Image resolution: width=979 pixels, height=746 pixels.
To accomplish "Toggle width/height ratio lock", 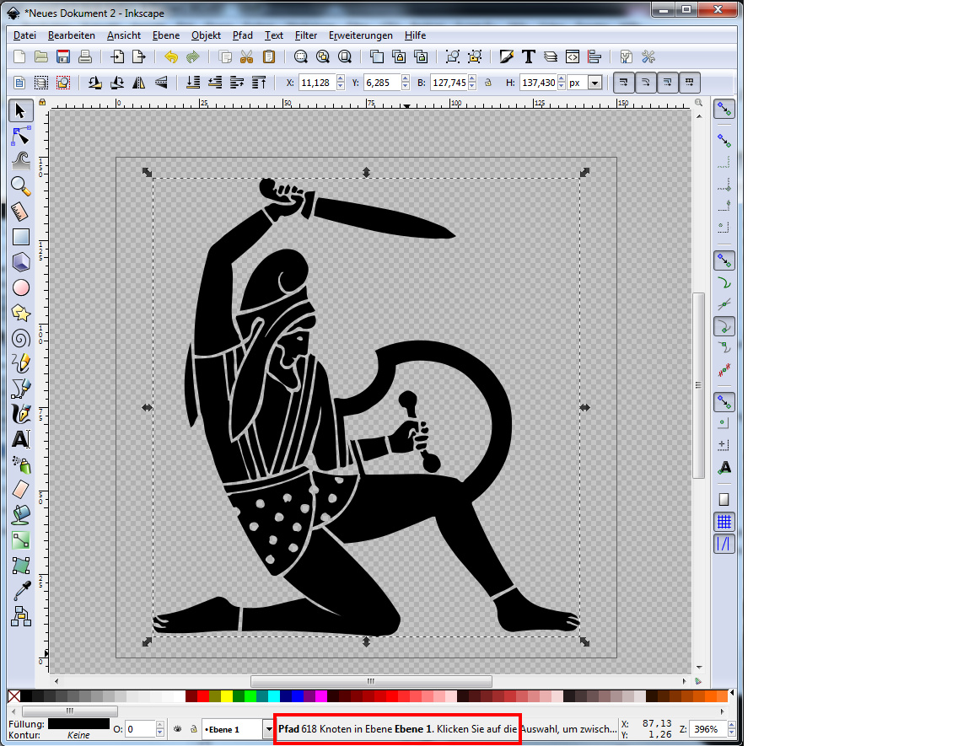I will pos(487,83).
